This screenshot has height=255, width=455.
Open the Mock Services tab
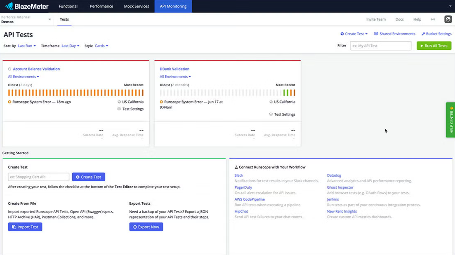tap(137, 6)
